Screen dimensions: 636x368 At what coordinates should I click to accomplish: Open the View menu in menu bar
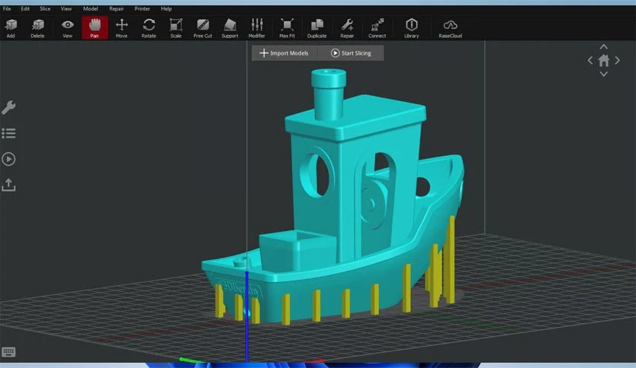(x=66, y=8)
